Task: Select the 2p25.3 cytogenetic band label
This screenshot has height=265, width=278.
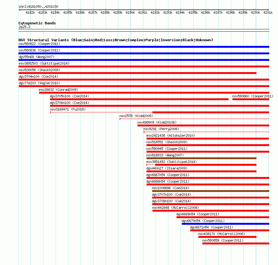Action: 24,27
